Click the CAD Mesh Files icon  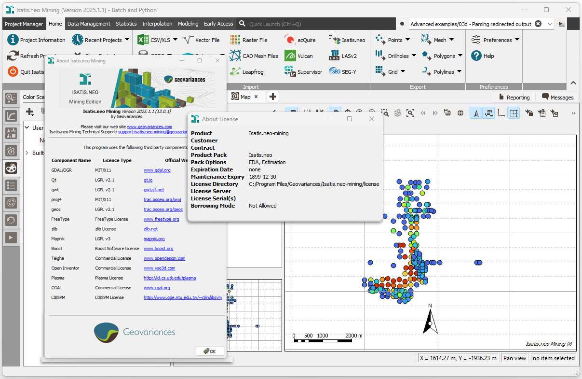pos(235,56)
